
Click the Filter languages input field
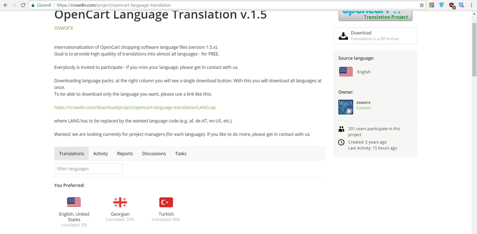88,169
